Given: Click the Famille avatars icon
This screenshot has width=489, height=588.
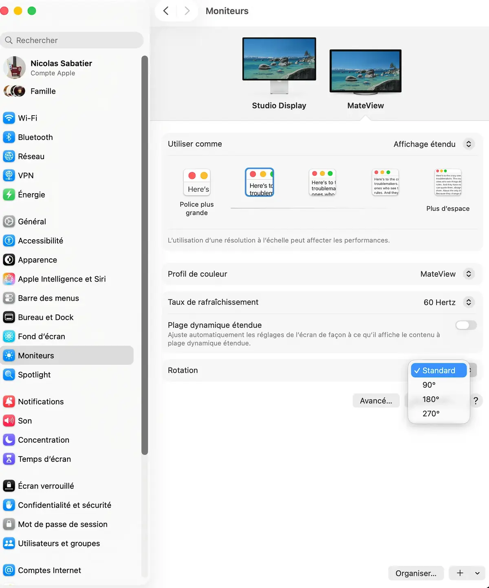Looking at the screenshot, I should point(14,91).
